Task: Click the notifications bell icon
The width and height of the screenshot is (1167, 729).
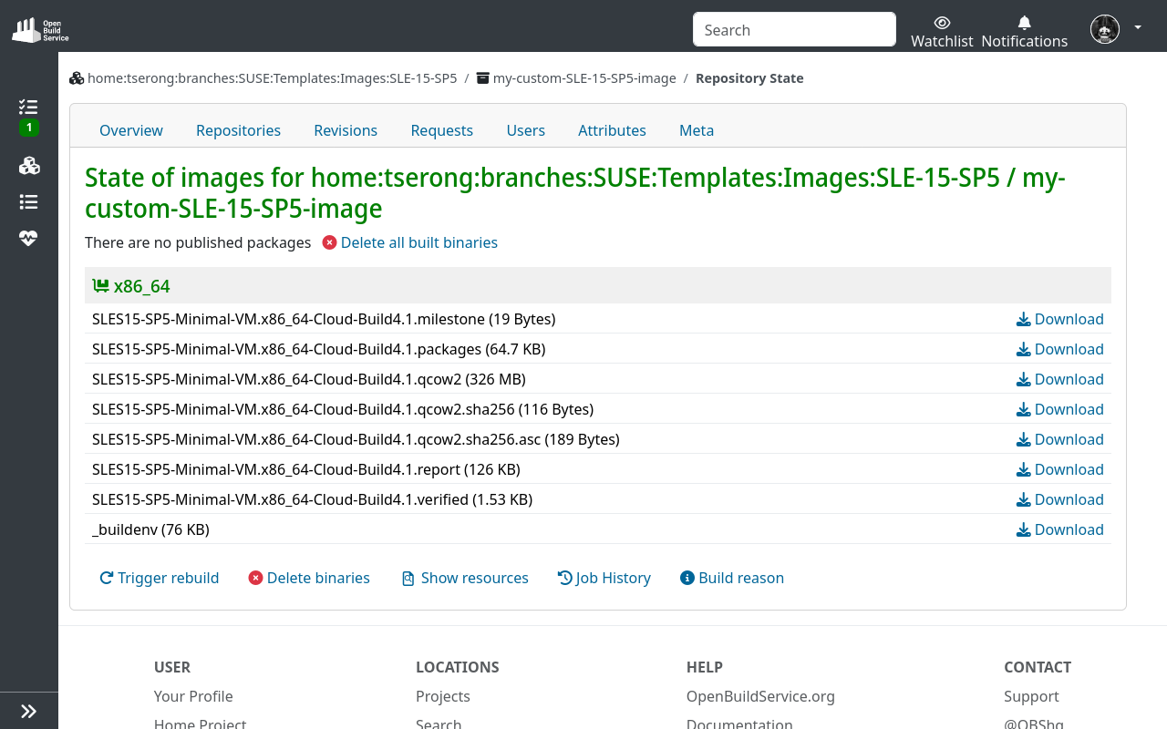Action: click(1023, 21)
